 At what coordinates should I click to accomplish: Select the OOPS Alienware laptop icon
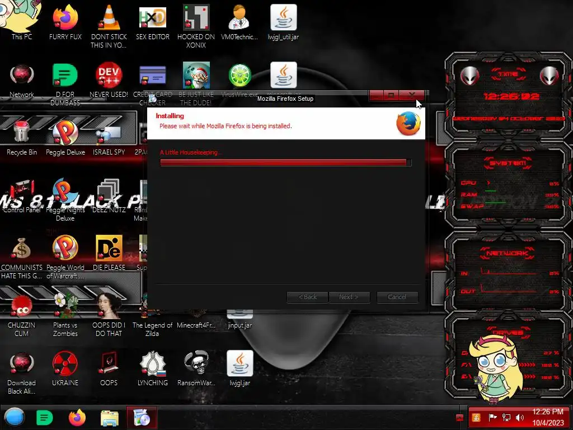pos(109,367)
